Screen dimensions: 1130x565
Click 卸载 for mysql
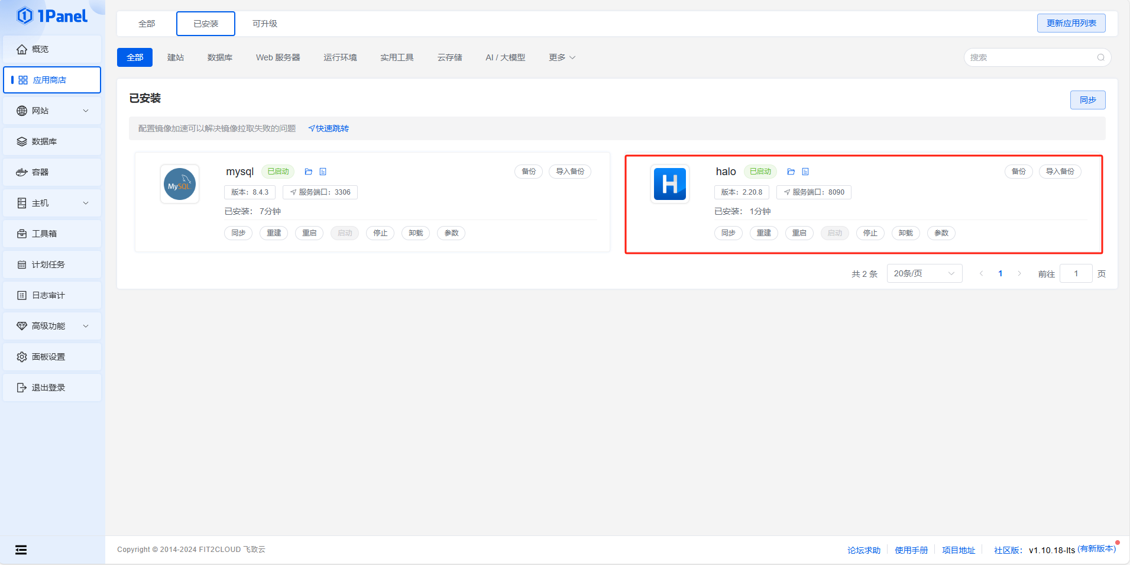pos(416,233)
